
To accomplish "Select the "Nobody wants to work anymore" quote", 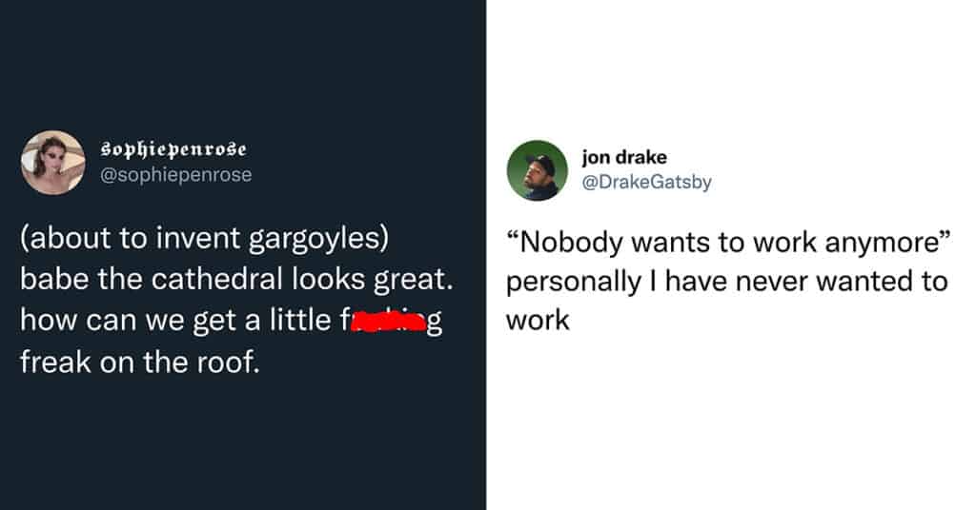I will coord(722,243).
